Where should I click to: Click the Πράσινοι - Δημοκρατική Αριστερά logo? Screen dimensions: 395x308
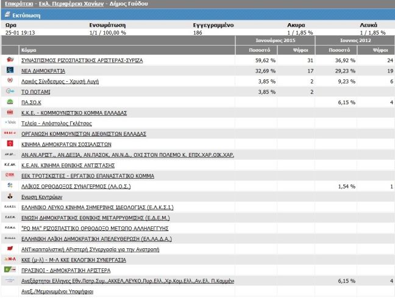[x=10, y=270]
